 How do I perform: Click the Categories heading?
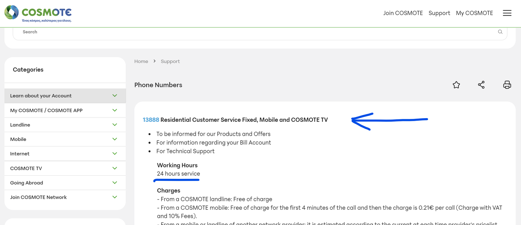pyautogui.click(x=28, y=69)
